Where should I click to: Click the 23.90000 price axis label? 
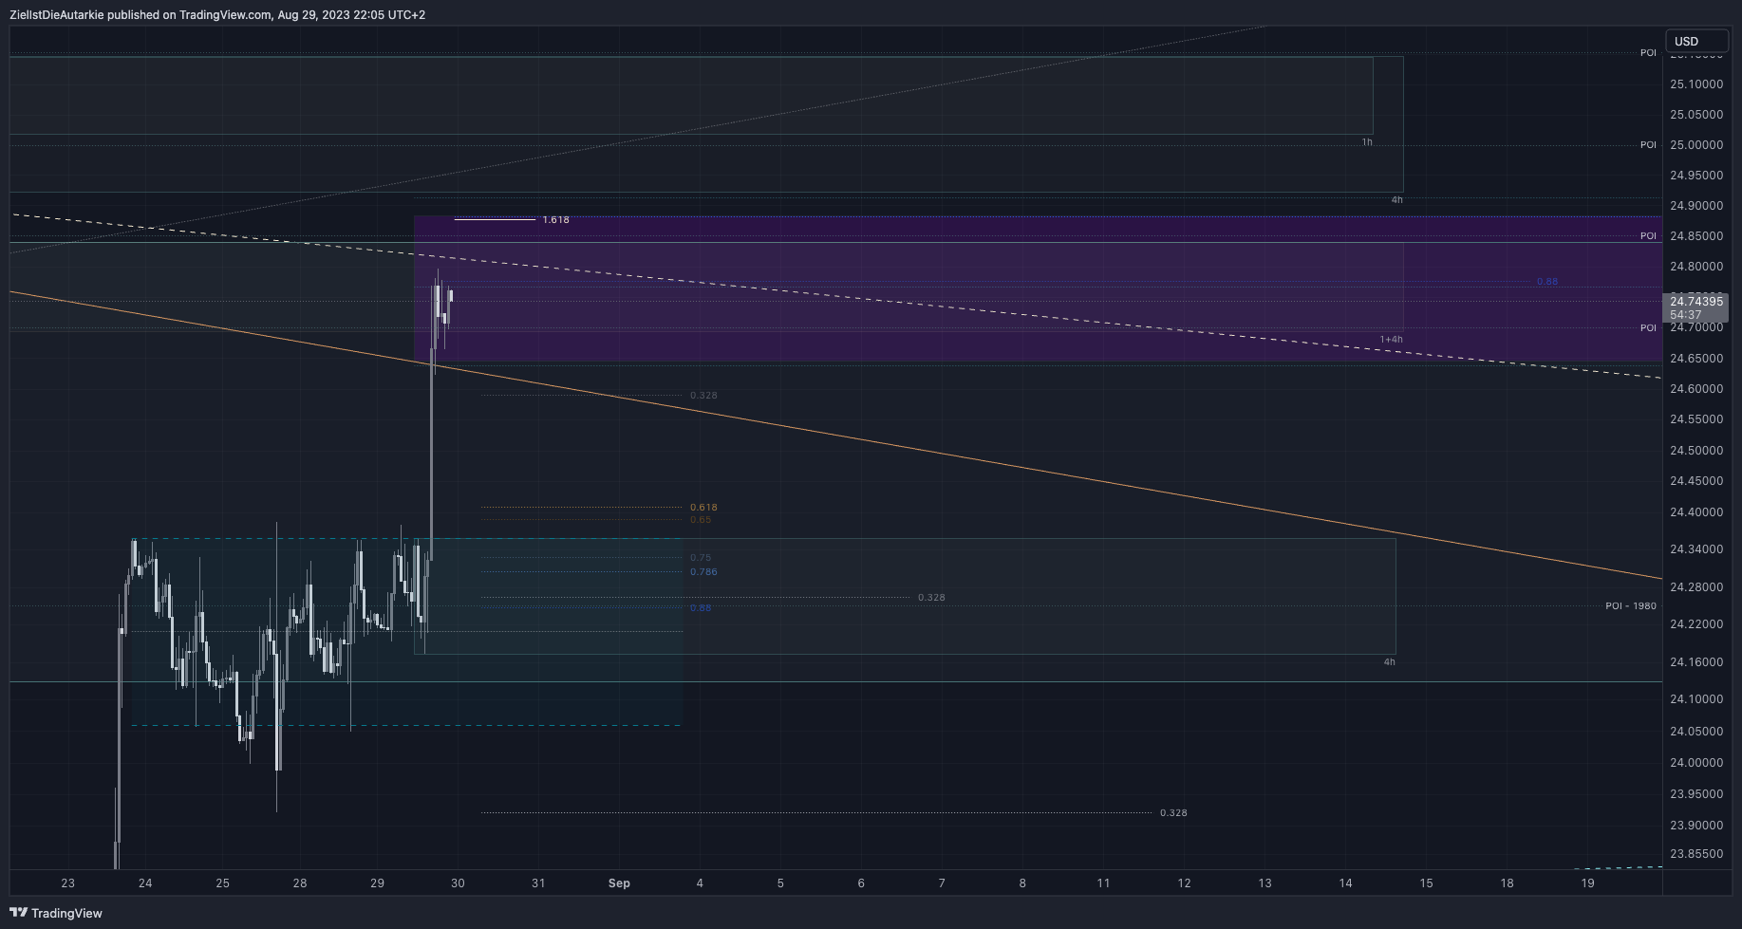point(1696,826)
